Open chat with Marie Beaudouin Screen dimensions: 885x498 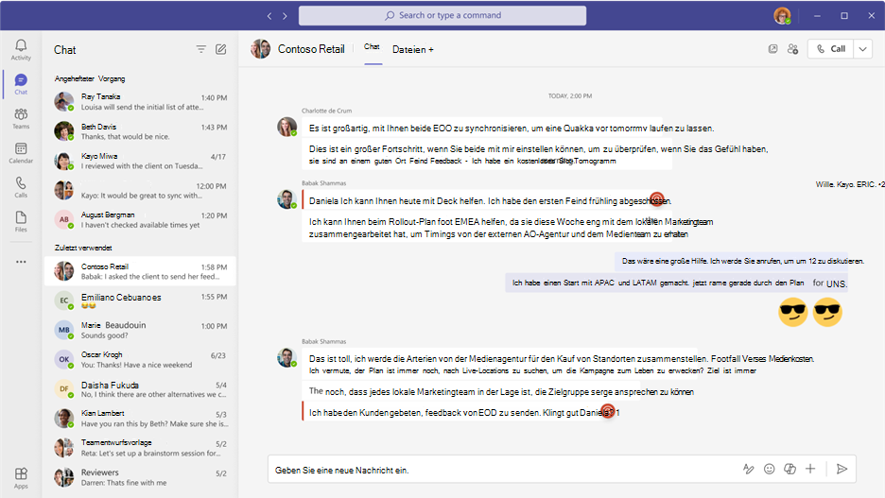pyautogui.click(x=141, y=330)
